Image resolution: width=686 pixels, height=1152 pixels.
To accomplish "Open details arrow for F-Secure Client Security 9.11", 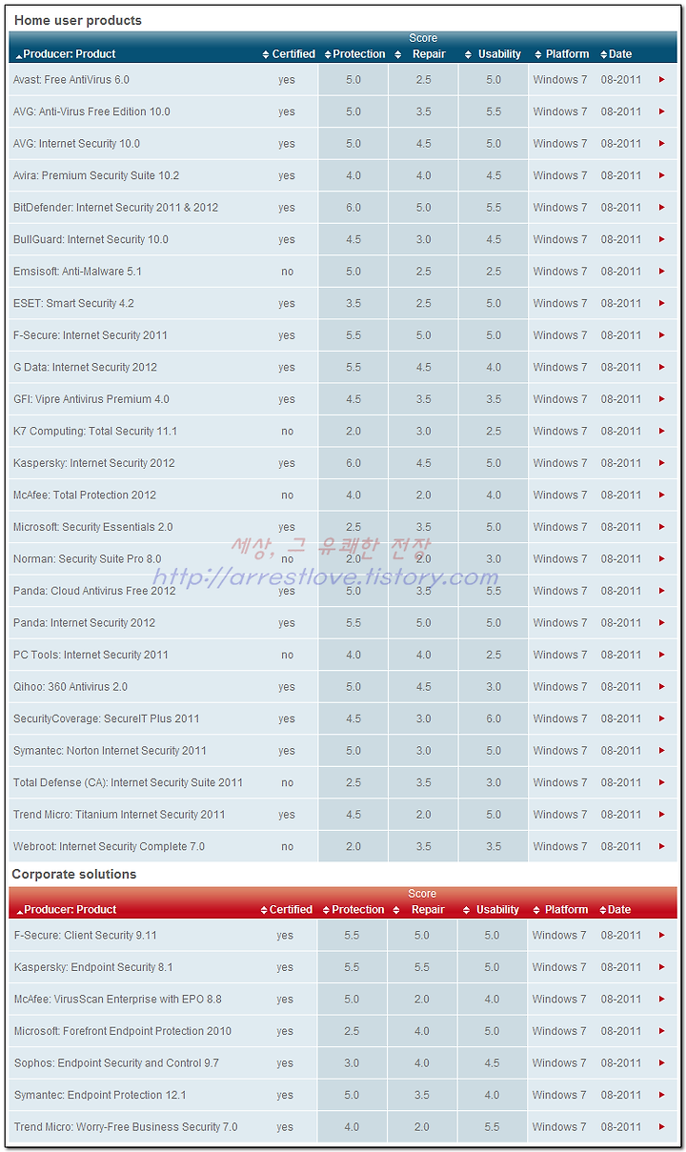I will point(662,936).
